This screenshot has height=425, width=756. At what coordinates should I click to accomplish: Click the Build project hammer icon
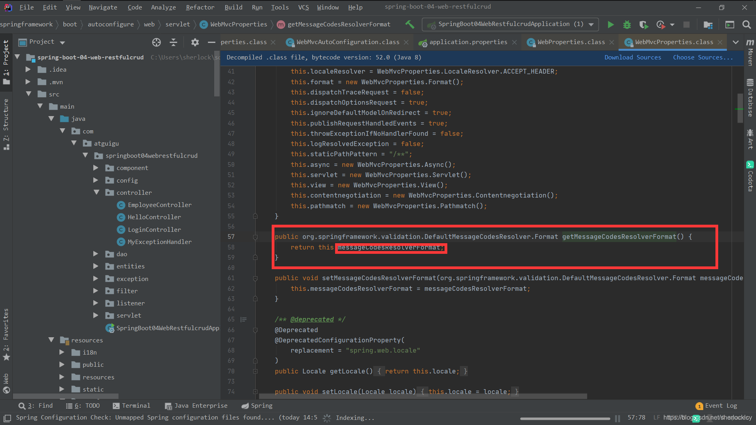click(409, 24)
